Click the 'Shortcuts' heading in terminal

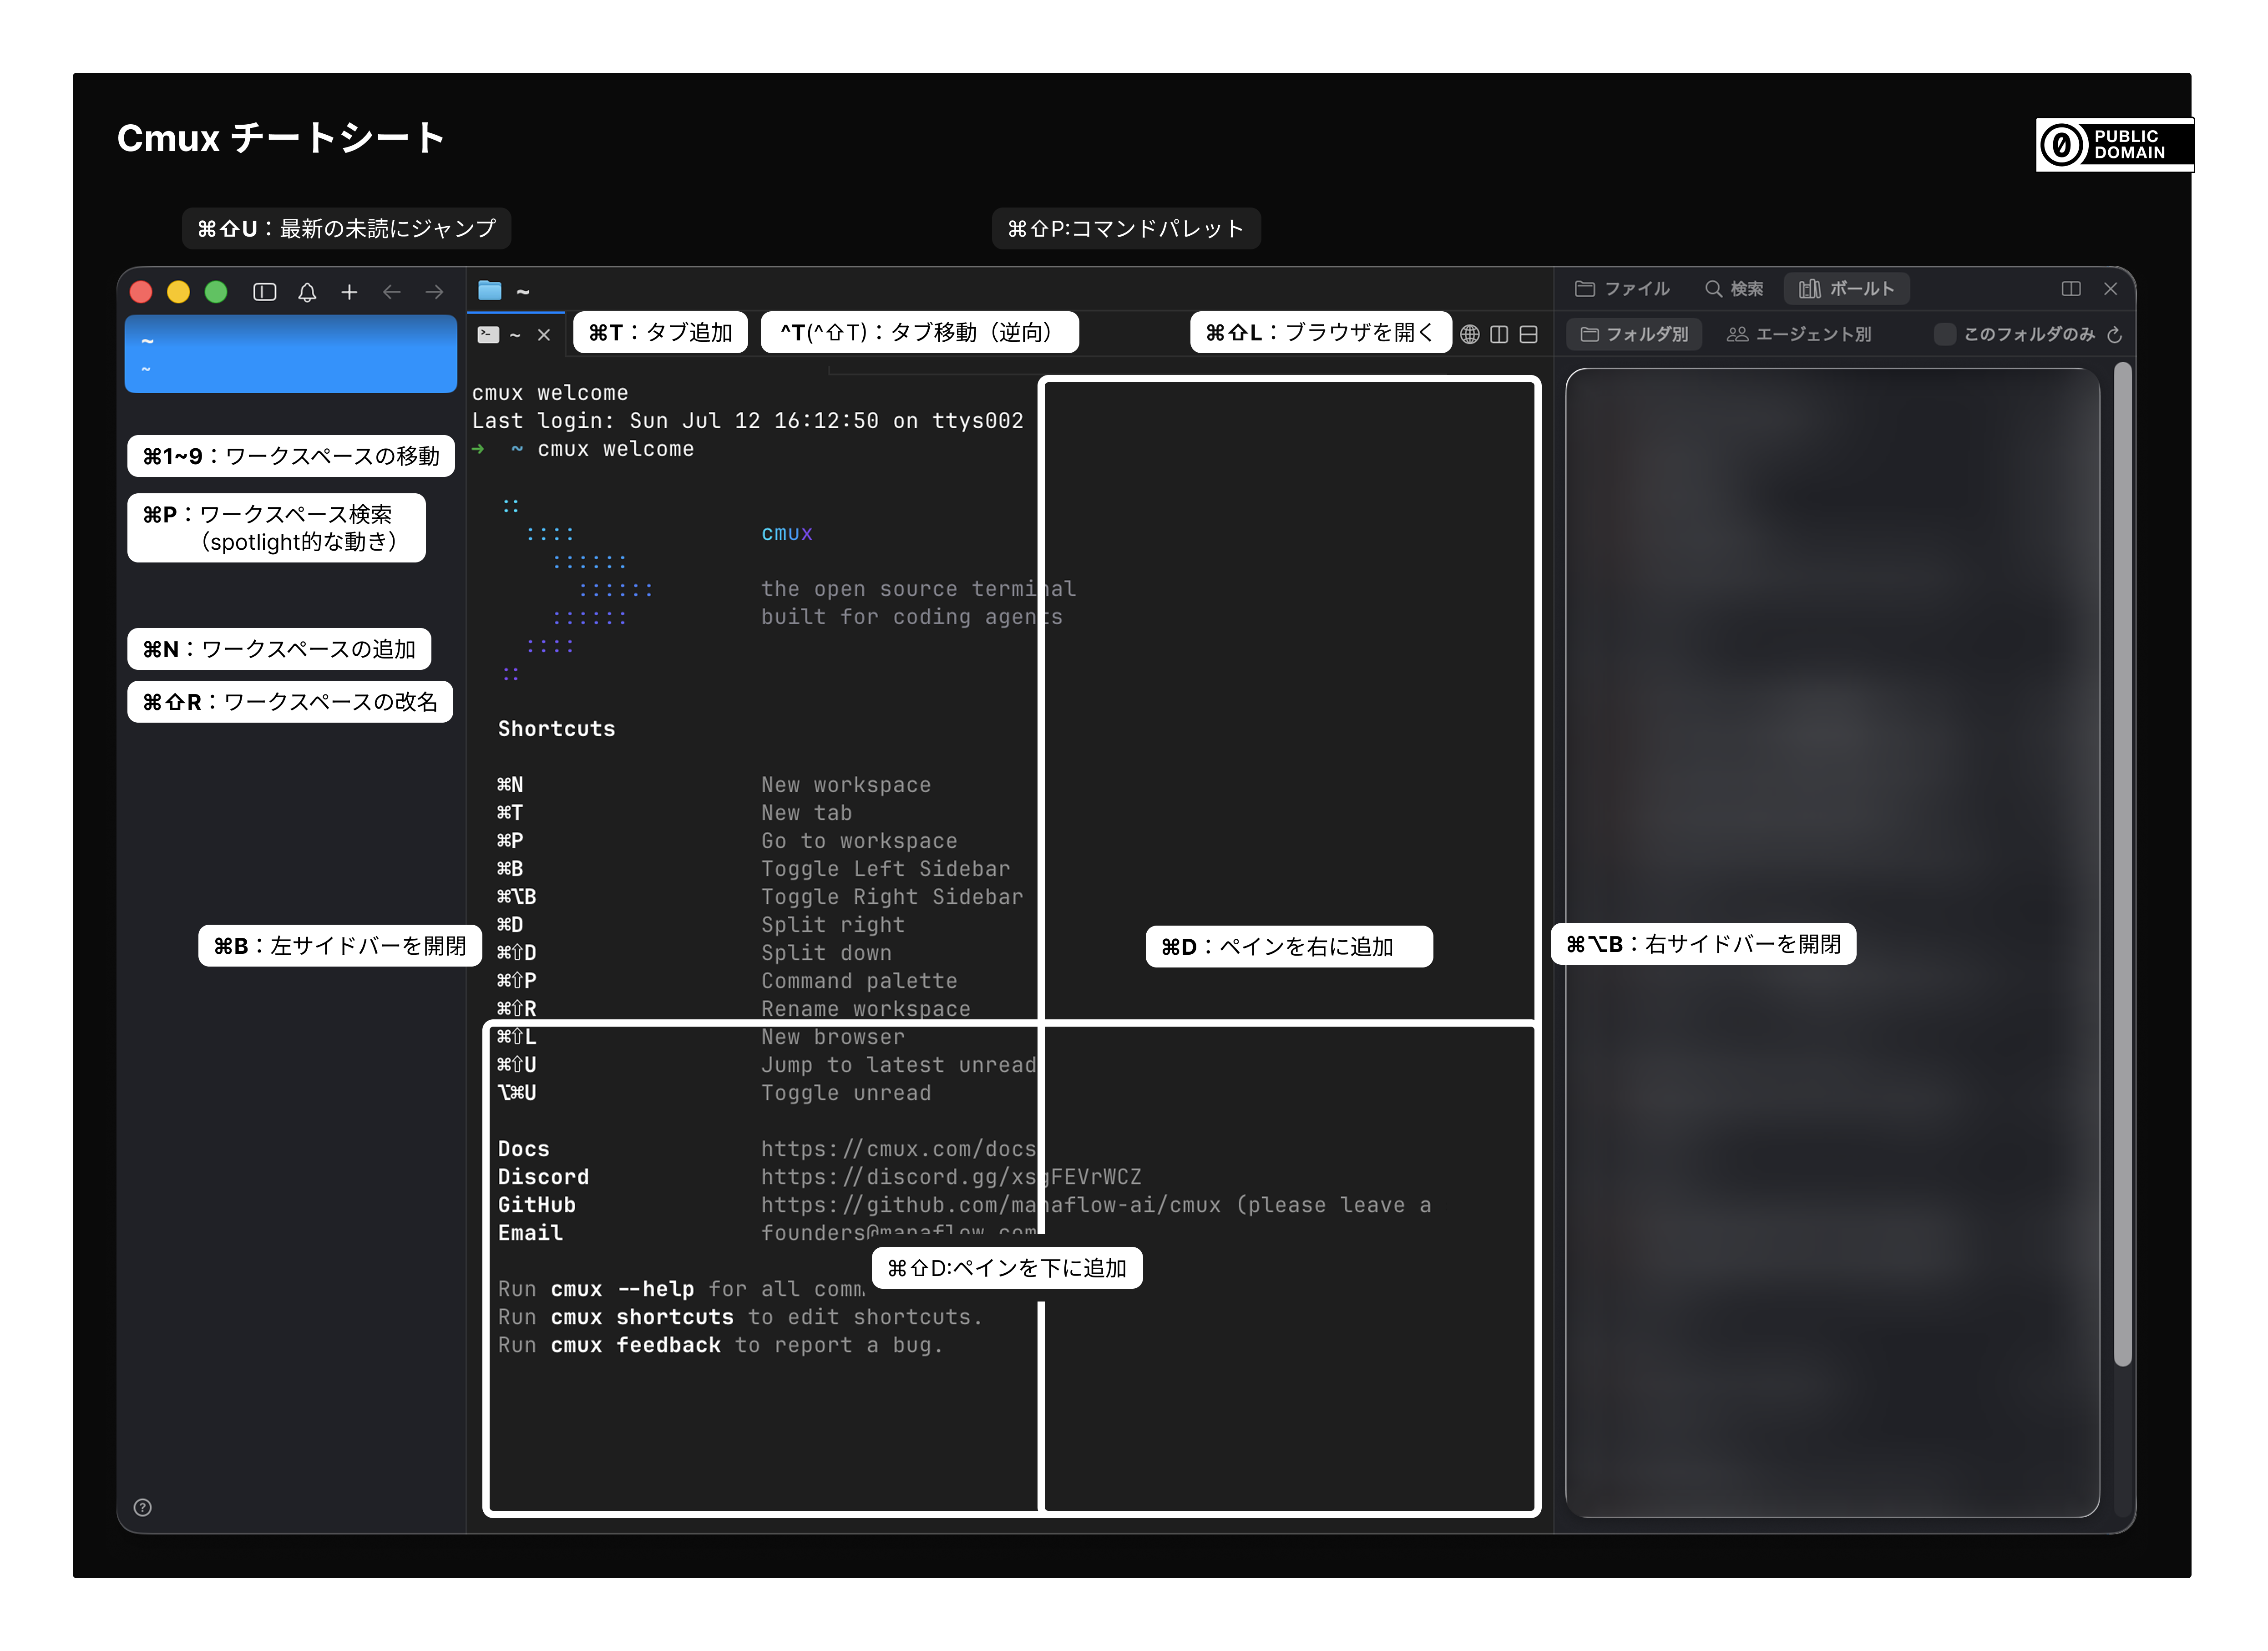556,729
